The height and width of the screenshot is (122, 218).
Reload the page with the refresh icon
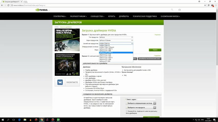[x=8, y=5]
